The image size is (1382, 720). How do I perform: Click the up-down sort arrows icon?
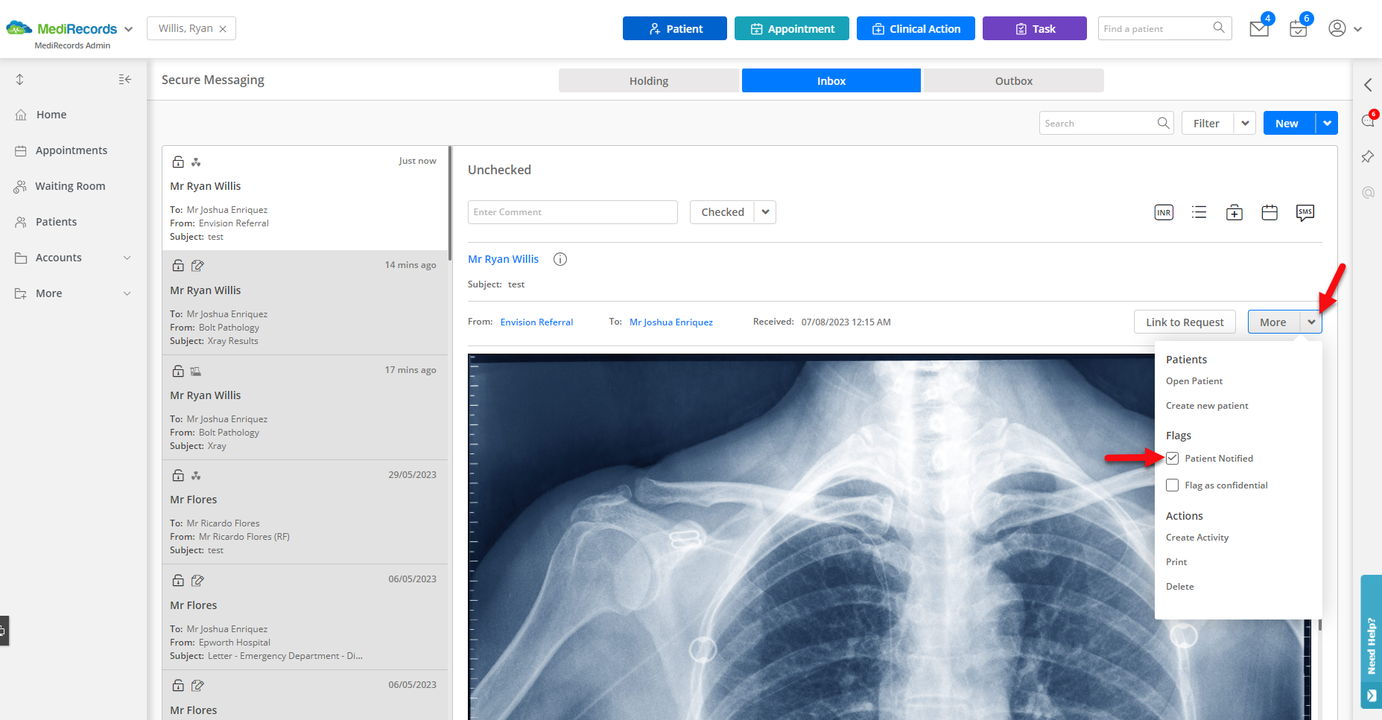pyautogui.click(x=20, y=80)
